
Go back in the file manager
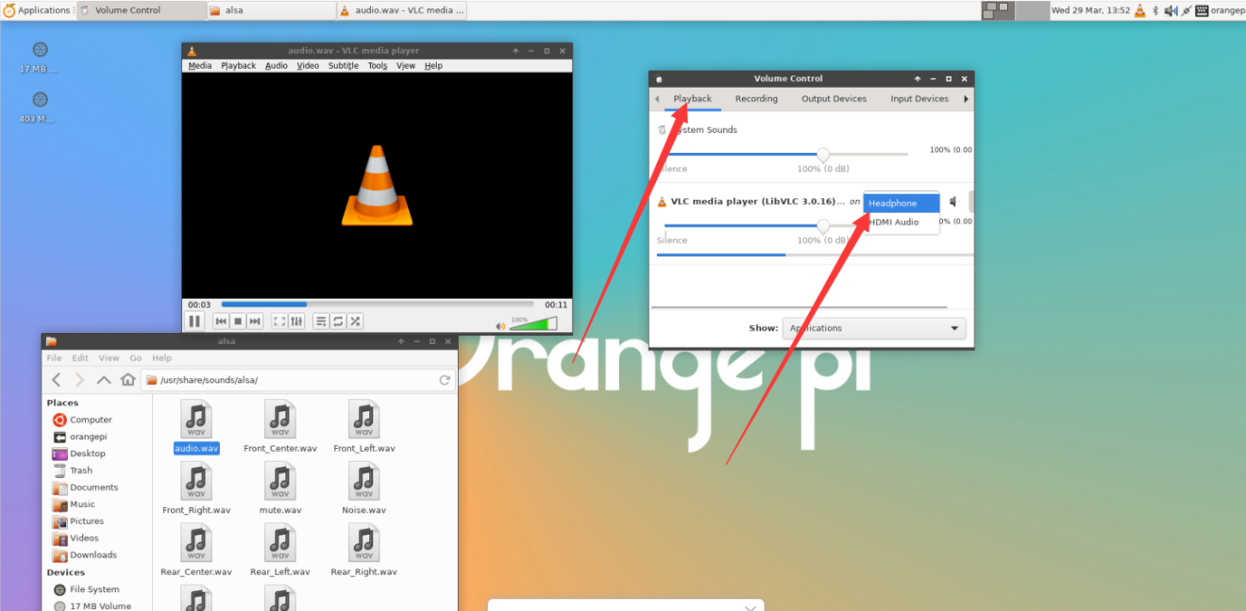tap(56, 380)
